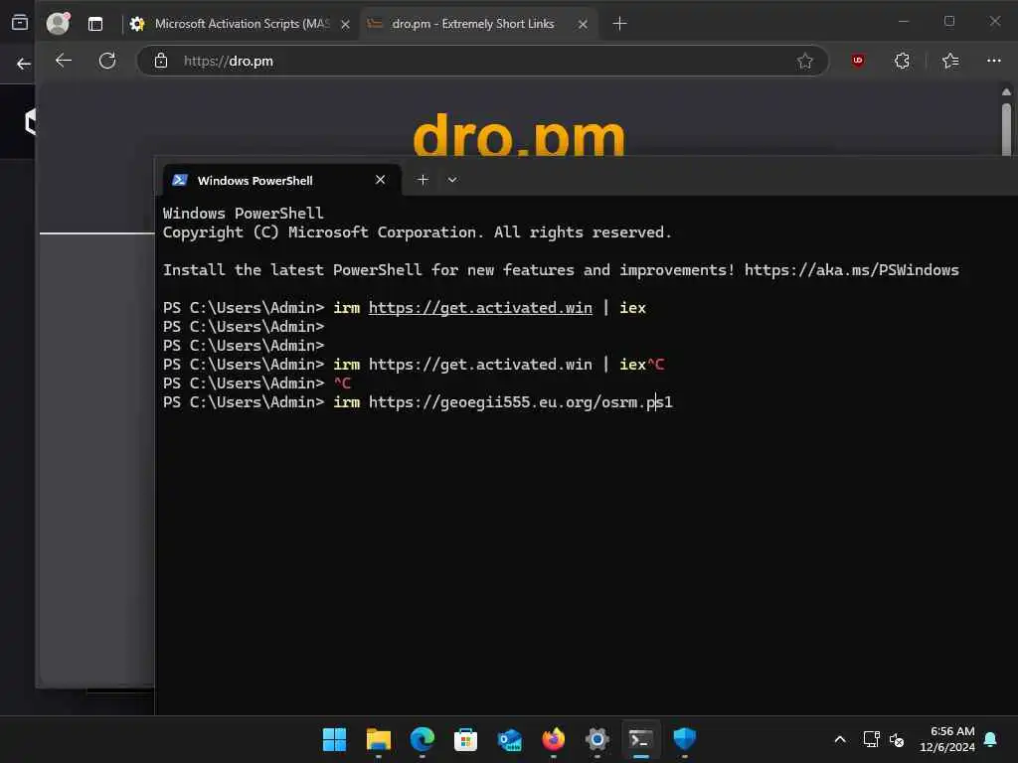This screenshot has width=1018, height=763.
Task: Go back in the left background window
Action: (x=24, y=64)
